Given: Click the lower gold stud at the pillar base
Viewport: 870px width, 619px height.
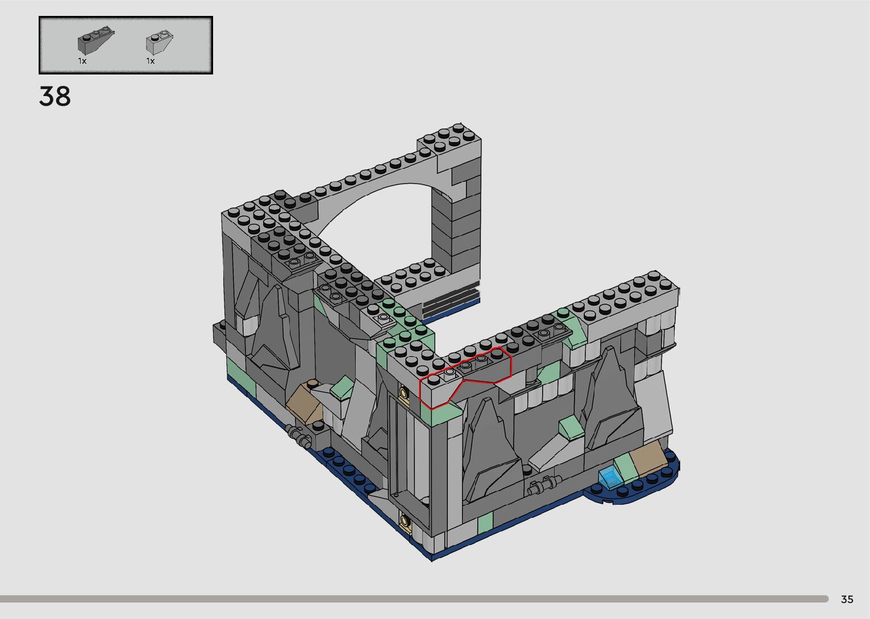Looking at the screenshot, I should point(405,520).
